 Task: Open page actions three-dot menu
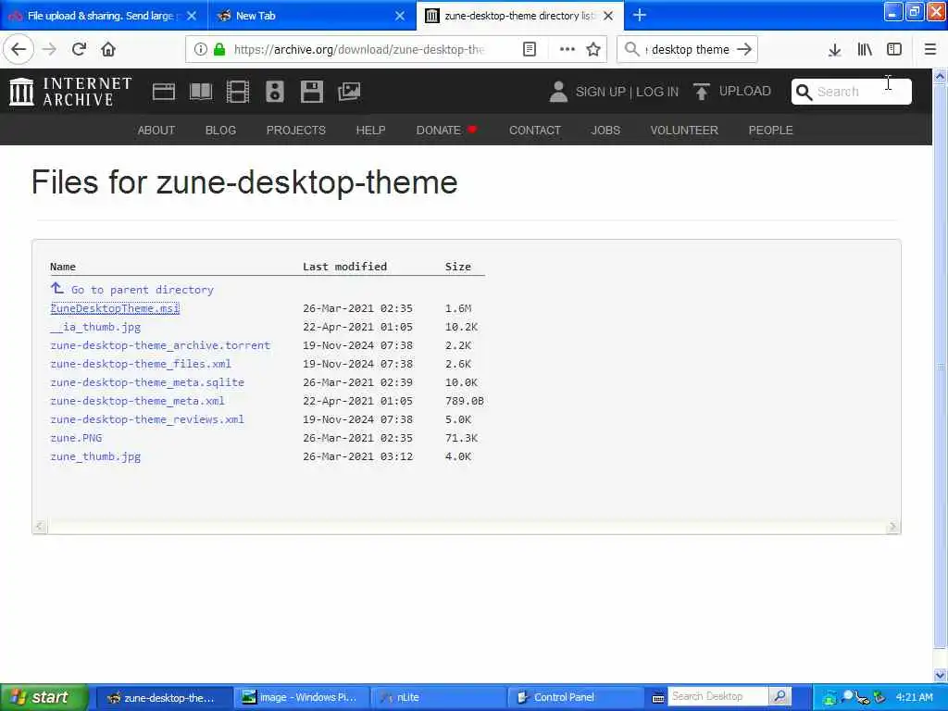point(567,50)
